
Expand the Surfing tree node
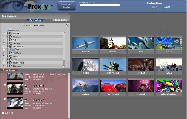pos(7,59)
